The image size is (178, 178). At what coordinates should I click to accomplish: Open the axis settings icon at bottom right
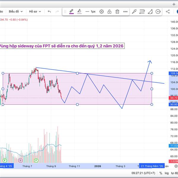[176, 166]
